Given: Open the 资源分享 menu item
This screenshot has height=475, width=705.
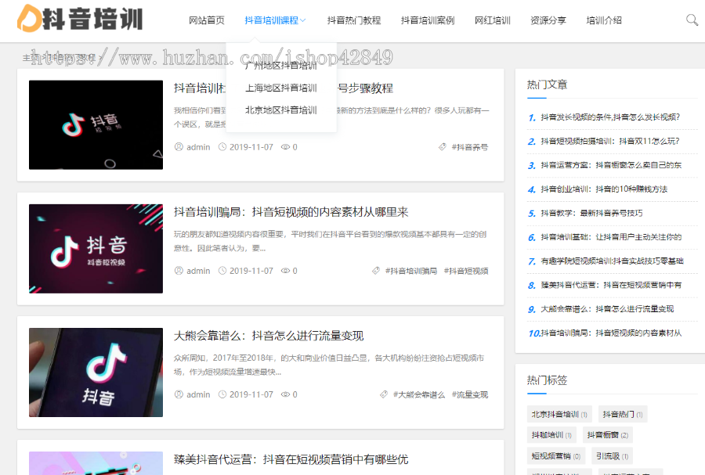Looking at the screenshot, I should [x=548, y=20].
